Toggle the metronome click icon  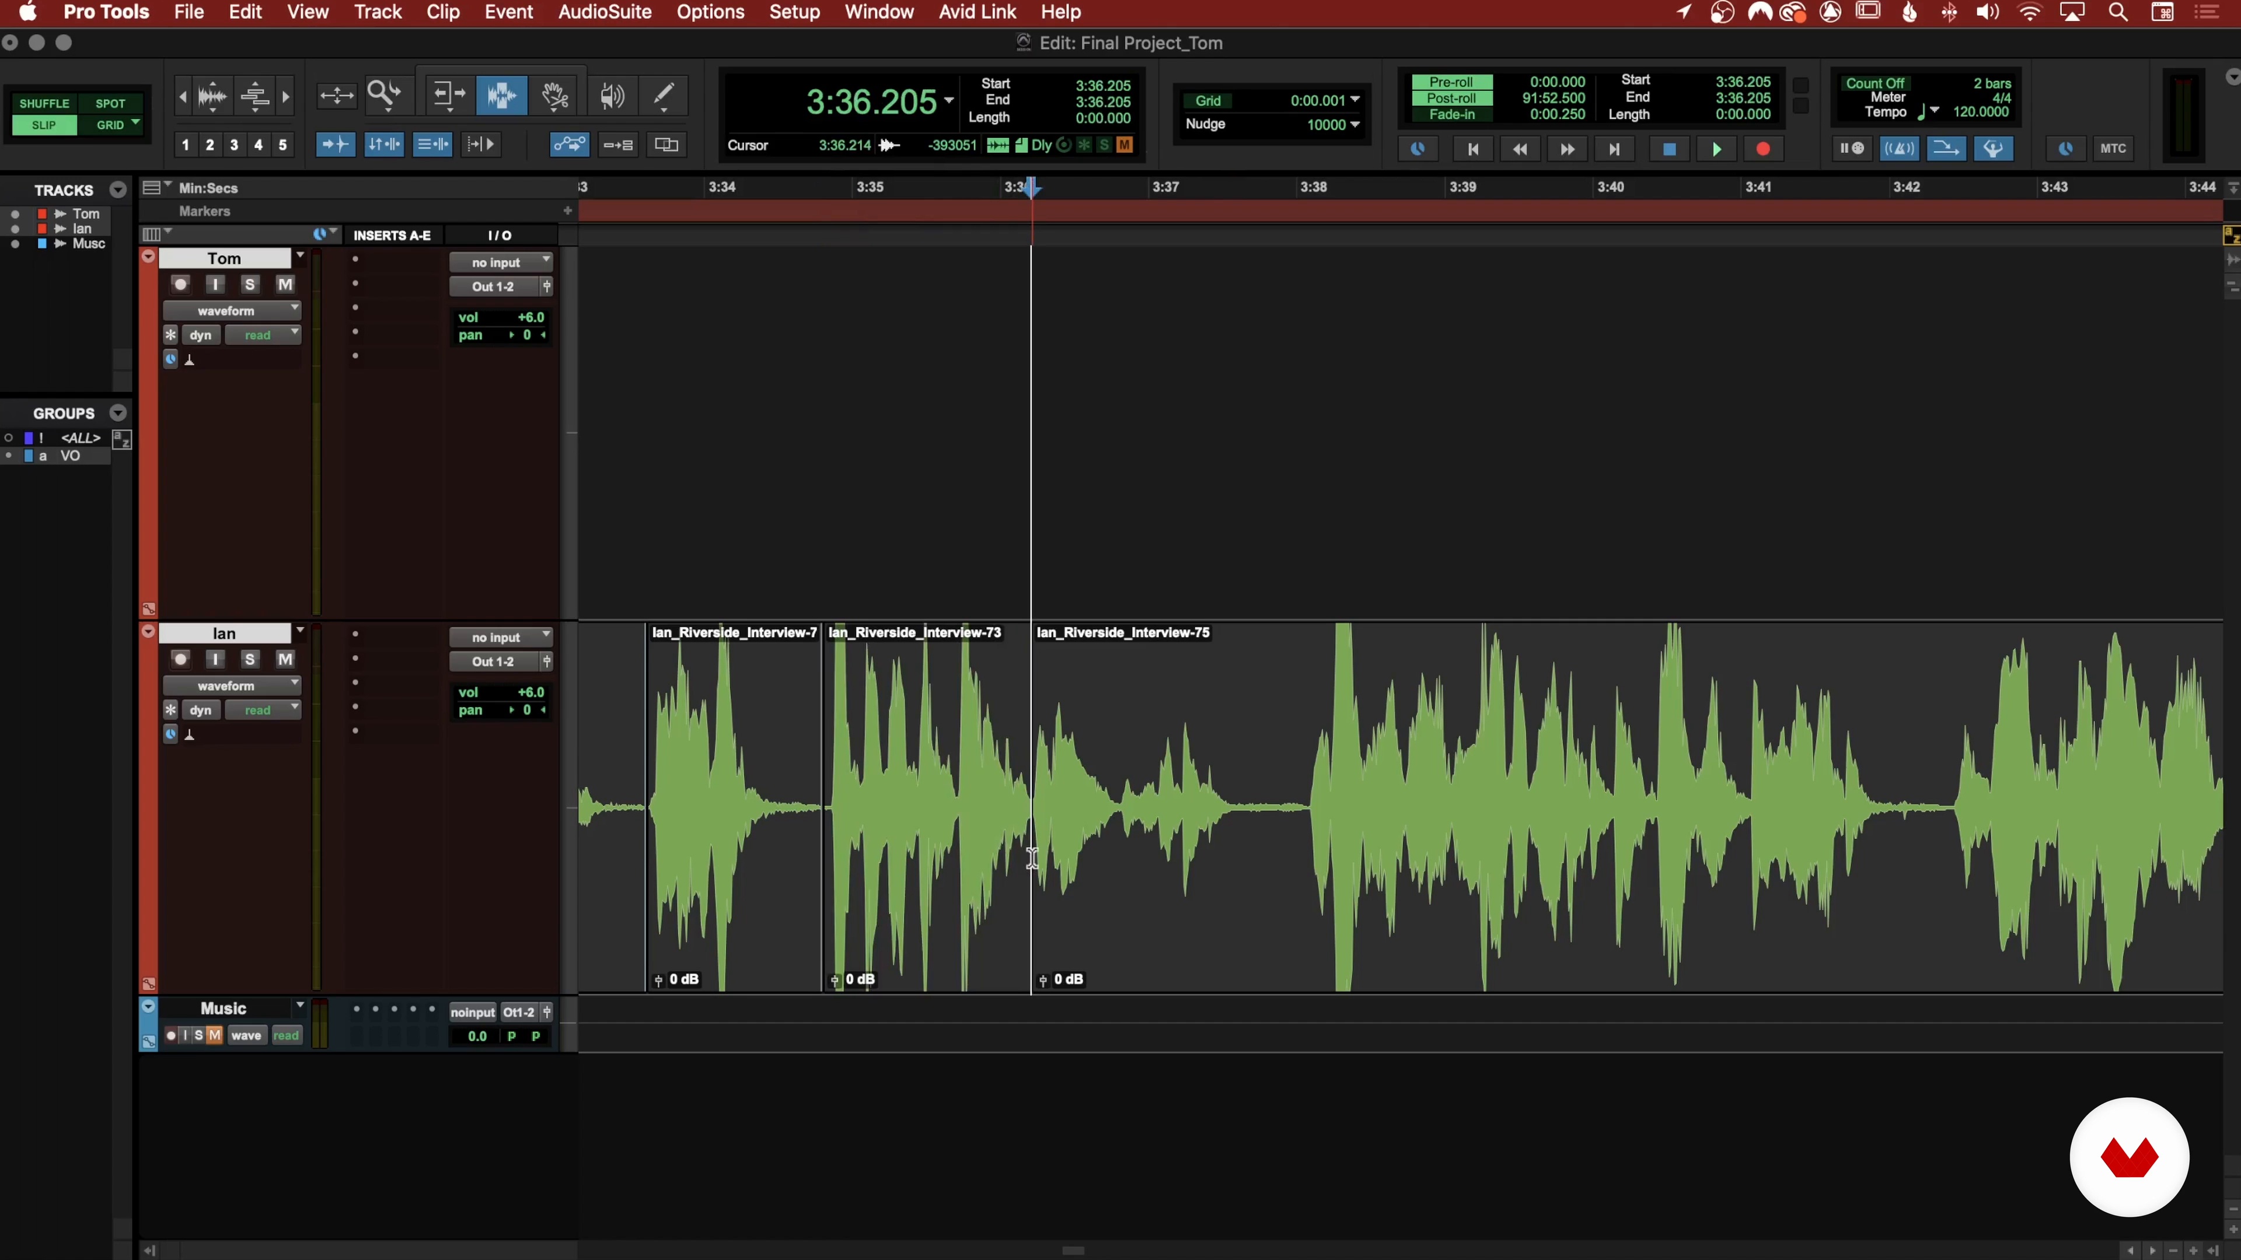(1900, 149)
